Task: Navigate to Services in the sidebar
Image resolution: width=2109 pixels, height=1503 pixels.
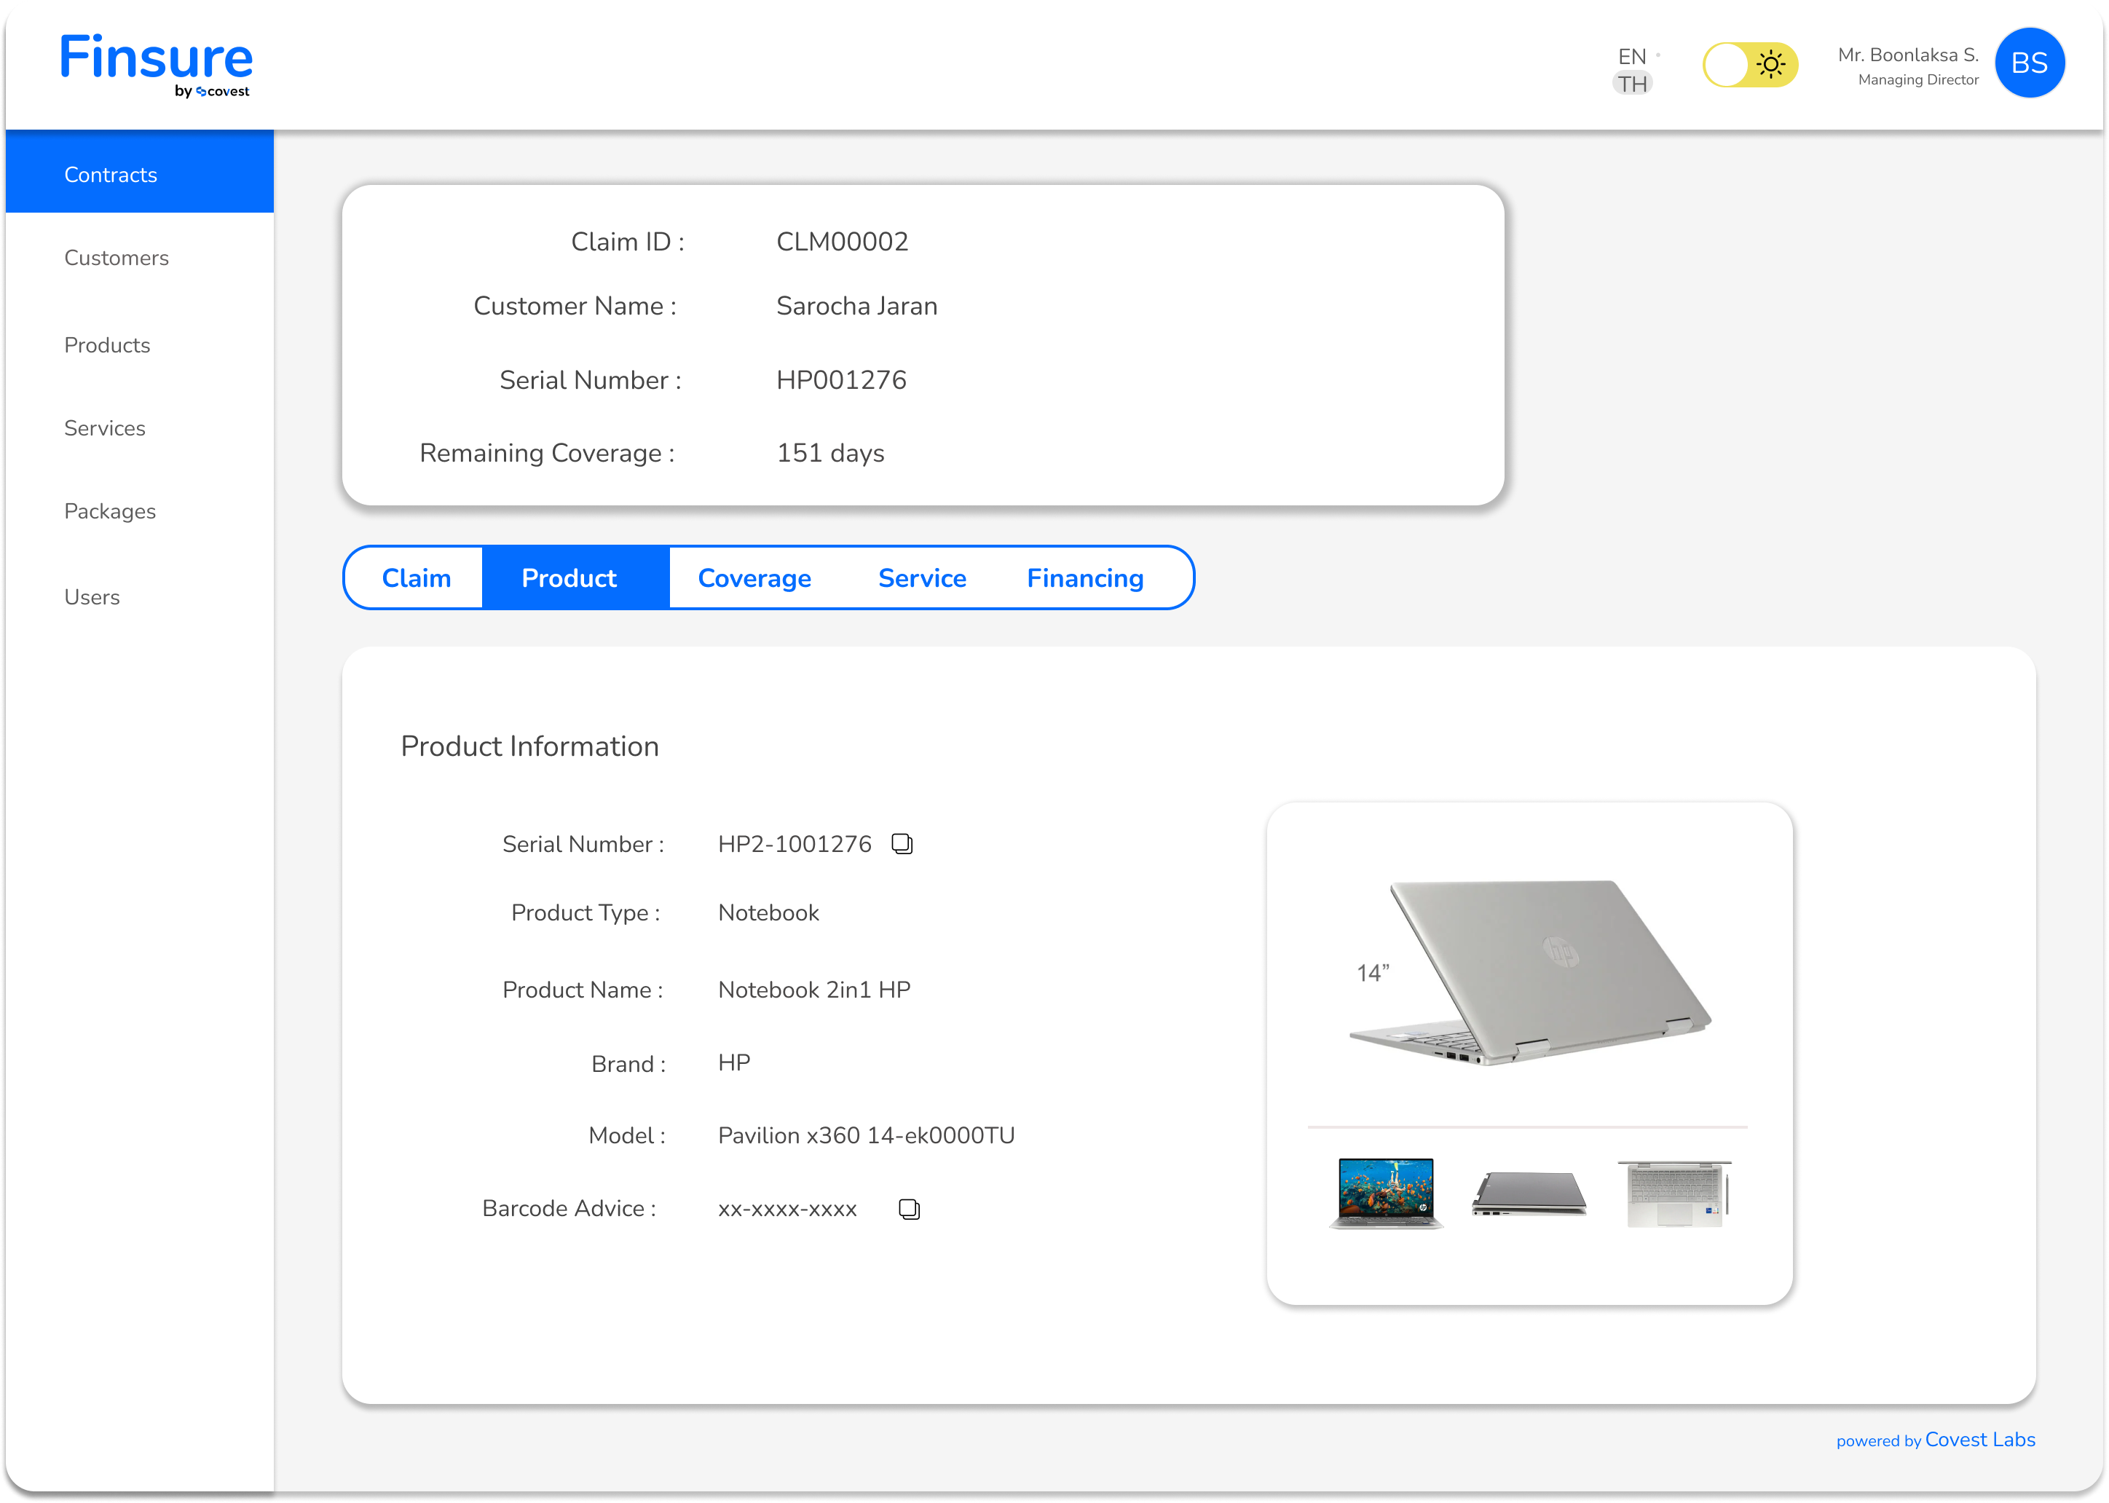Action: [105, 427]
